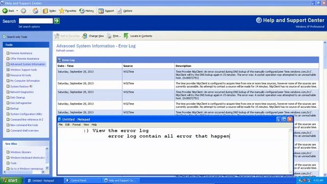Click the green search Go arrow button
The width and height of the screenshot is (327, 184).
(x=57, y=21)
